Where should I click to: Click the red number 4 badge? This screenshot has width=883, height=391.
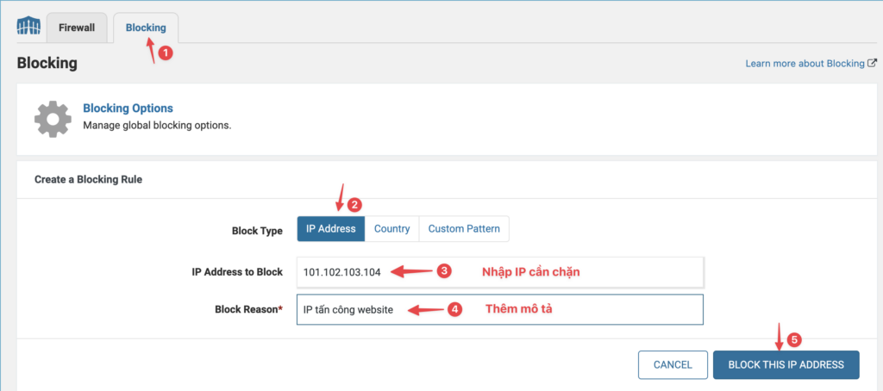(454, 309)
